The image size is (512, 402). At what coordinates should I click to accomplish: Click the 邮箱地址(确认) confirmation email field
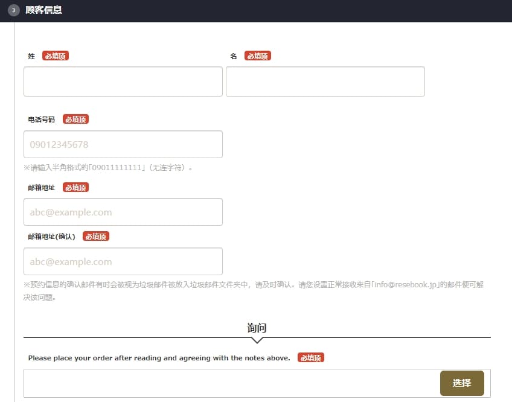pos(123,262)
